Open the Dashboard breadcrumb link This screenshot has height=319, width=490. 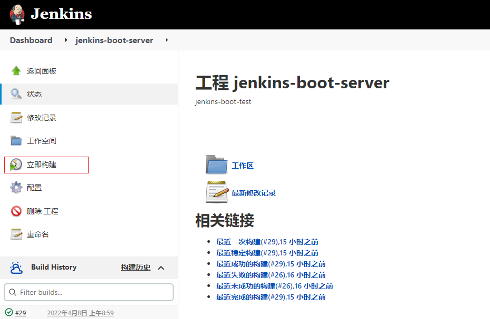pos(31,40)
